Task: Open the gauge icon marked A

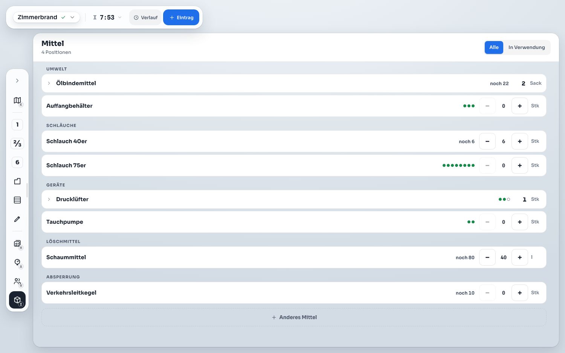Action: (17, 262)
